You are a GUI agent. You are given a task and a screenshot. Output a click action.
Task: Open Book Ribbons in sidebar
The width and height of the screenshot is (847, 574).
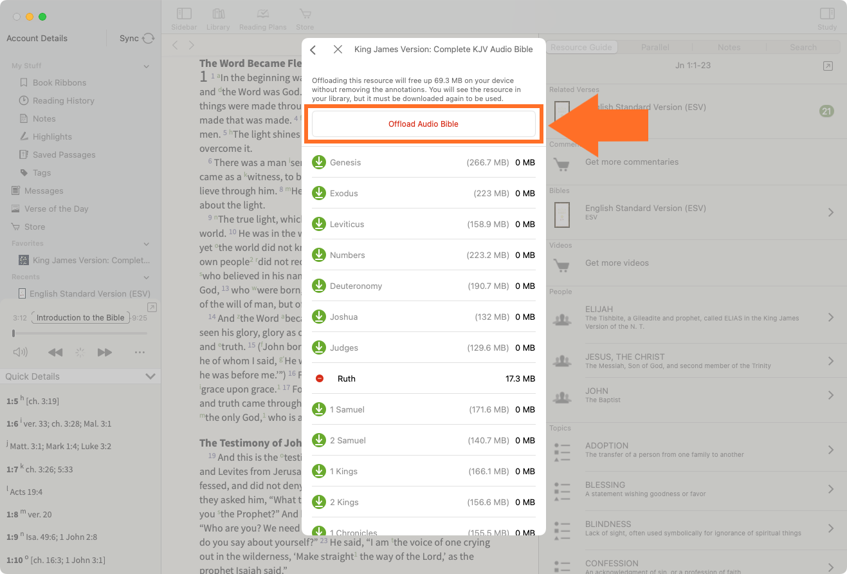click(x=59, y=82)
